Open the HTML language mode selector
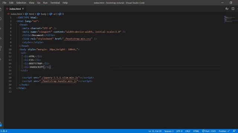 pos(196,131)
